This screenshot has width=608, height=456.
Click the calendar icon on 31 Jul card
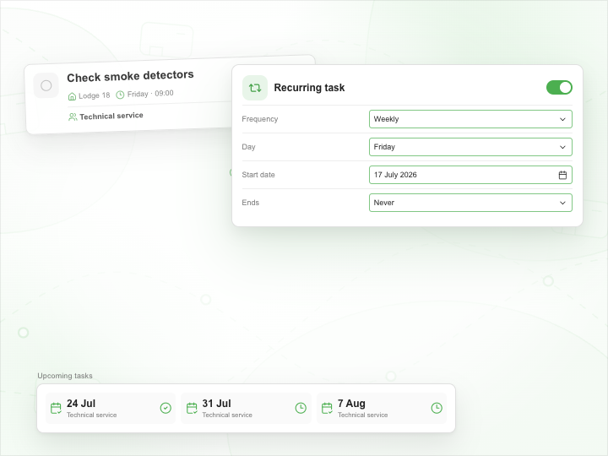(192, 409)
